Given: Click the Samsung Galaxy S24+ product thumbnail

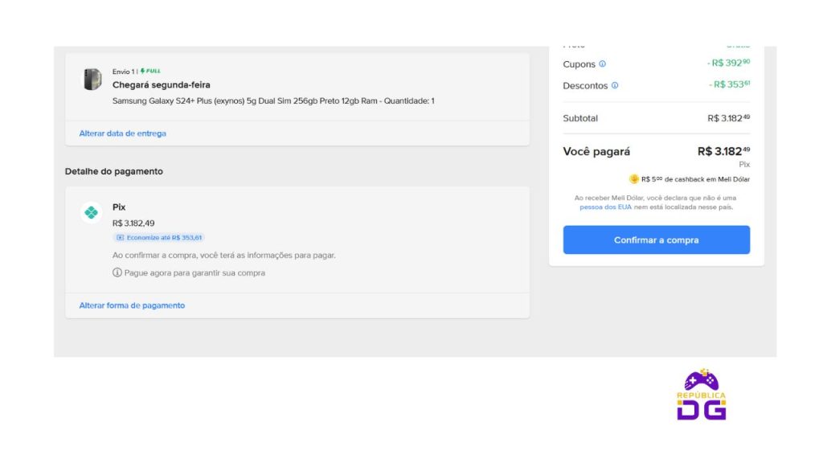Looking at the screenshot, I should point(92,80).
